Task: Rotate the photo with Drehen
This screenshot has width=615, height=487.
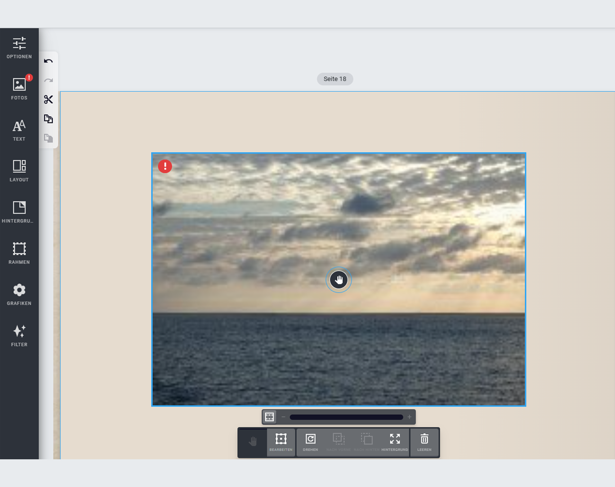Action: [x=311, y=442]
